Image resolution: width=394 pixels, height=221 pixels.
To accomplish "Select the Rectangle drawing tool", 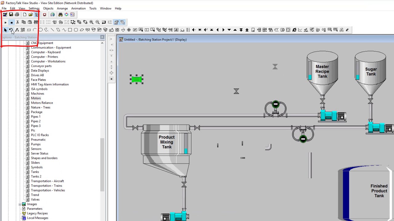I will tap(70, 30).
